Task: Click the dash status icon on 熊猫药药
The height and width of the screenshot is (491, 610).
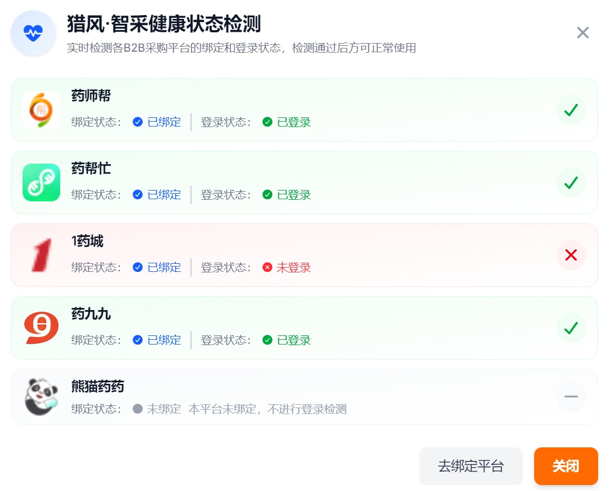Action: 571,397
